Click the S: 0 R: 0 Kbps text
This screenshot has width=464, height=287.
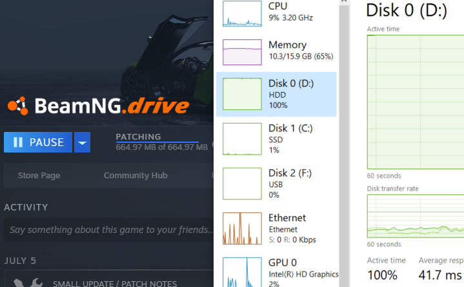click(292, 240)
